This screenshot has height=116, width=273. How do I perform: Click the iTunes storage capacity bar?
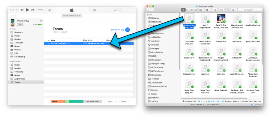coord(76,101)
